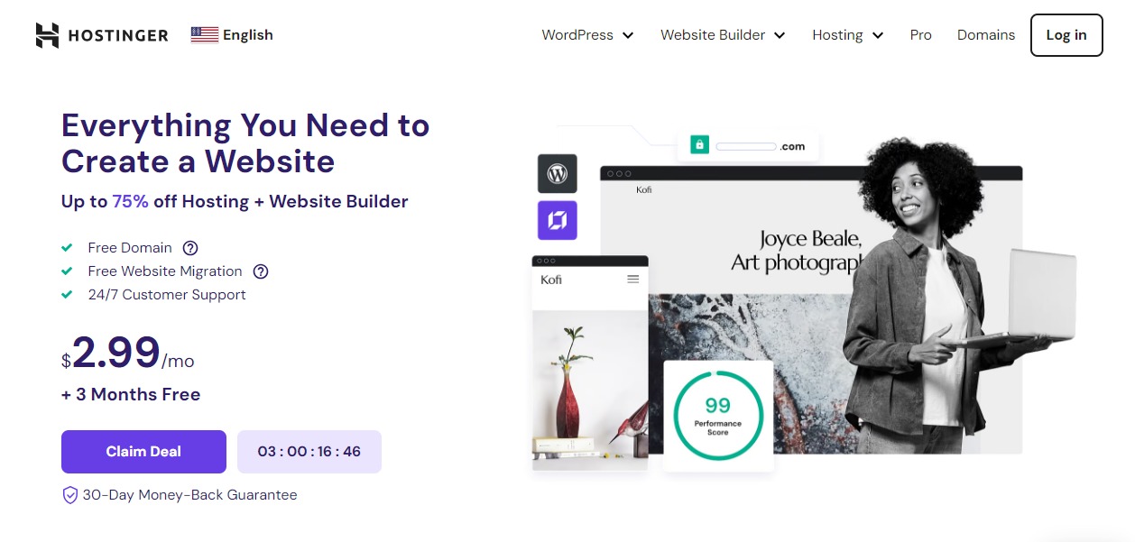Expand the Hosting dropdown menu
The image size is (1135, 542).
[x=848, y=35]
